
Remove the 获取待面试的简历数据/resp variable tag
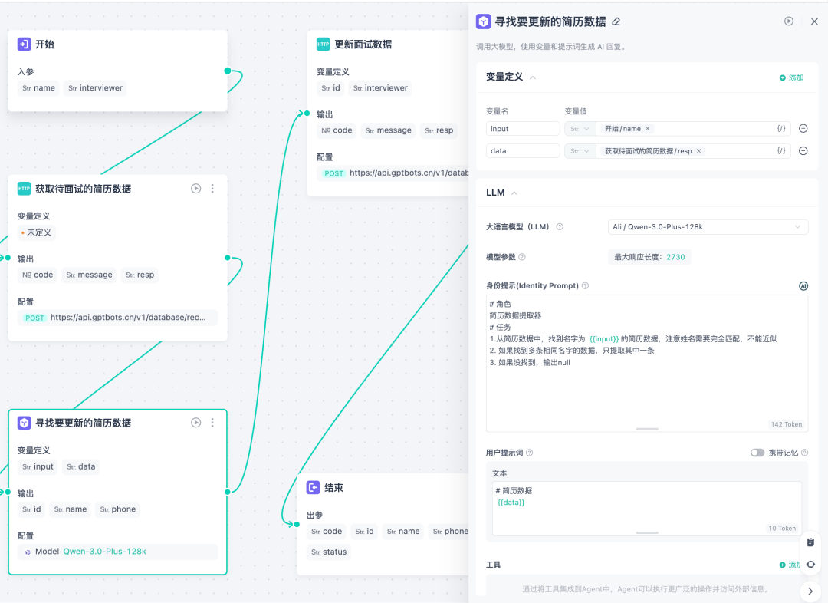coord(698,151)
